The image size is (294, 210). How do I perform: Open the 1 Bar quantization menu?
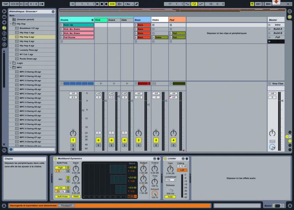129,4
